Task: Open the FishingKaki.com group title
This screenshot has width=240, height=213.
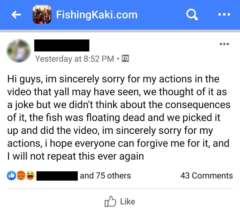Action: pyautogui.click(x=97, y=15)
